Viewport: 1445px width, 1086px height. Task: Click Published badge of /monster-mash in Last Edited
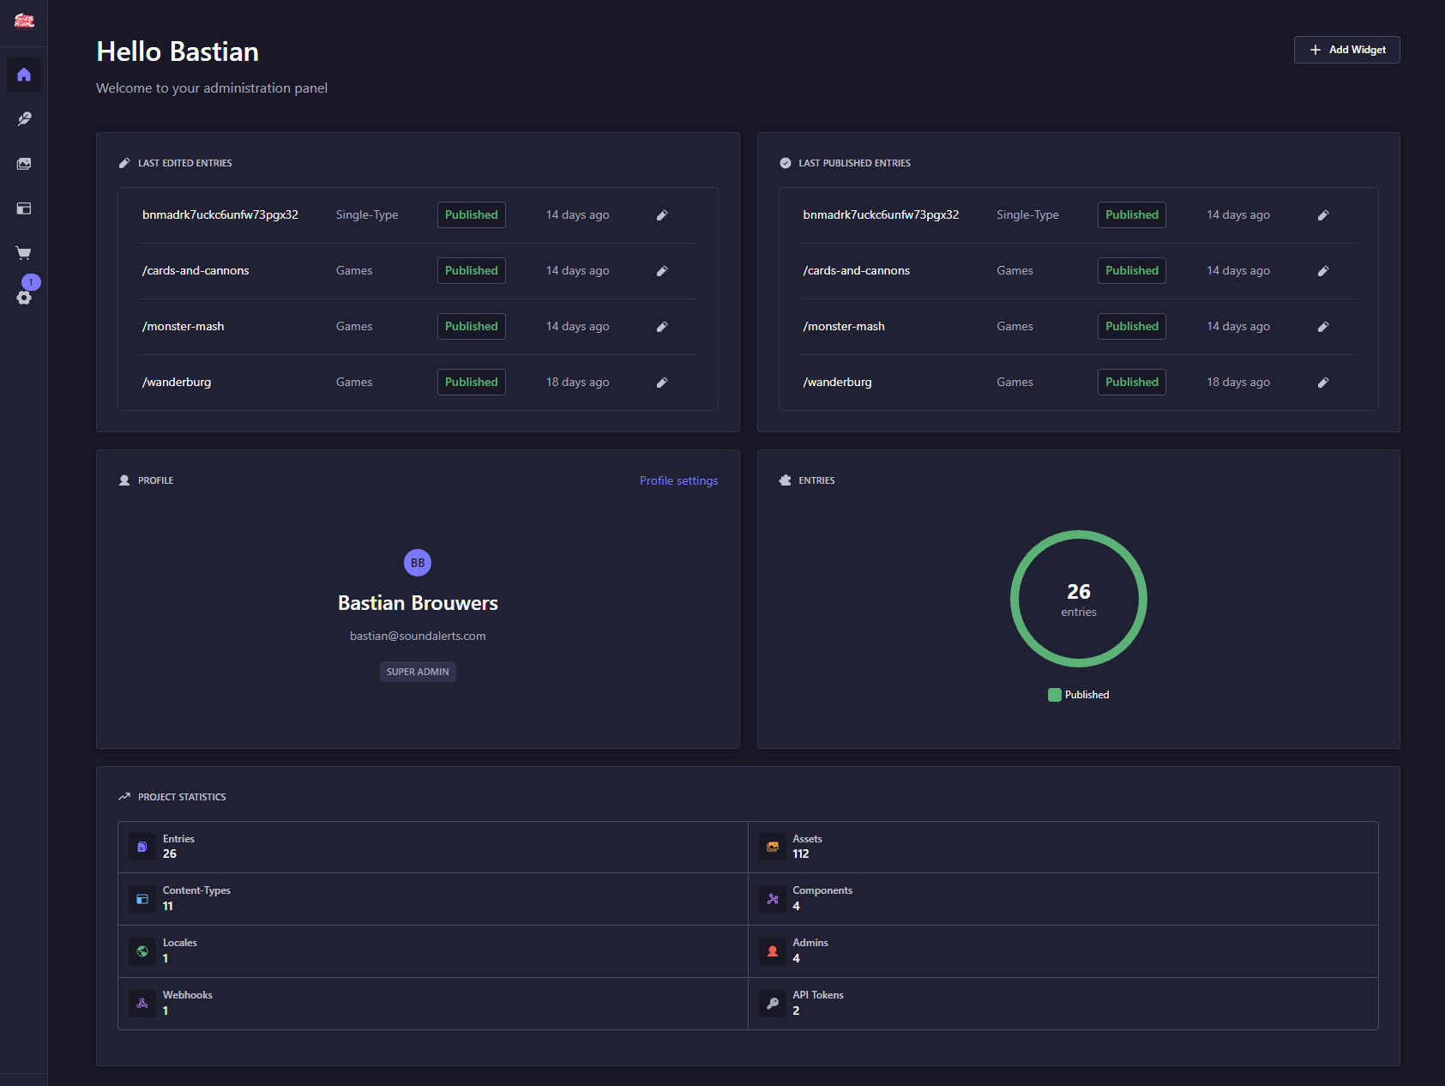(x=472, y=327)
